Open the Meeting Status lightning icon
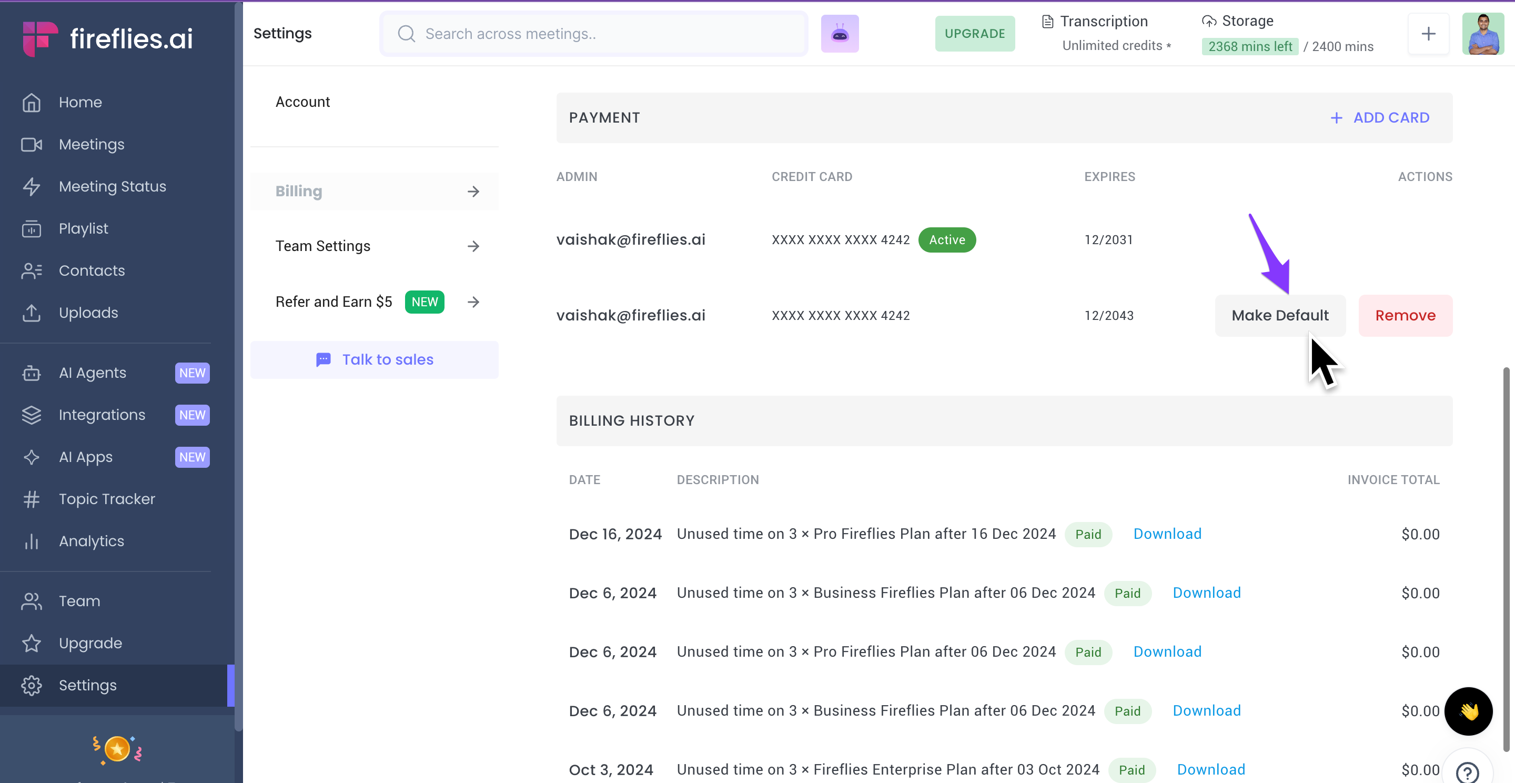The image size is (1515, 783). click(31, 186)
